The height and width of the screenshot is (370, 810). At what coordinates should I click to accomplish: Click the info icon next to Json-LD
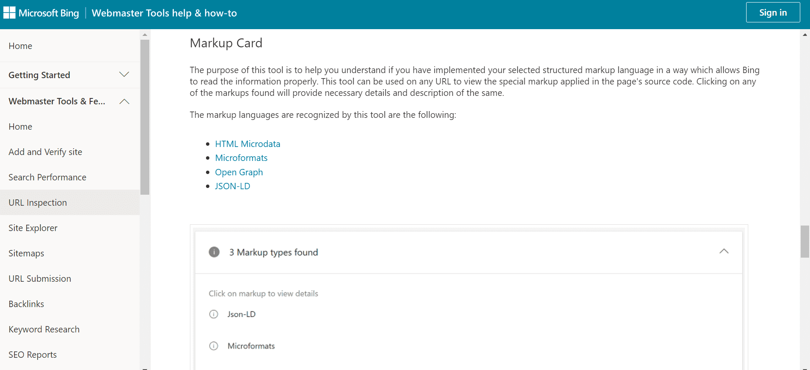pyautogui.click(x=214, y=314)
